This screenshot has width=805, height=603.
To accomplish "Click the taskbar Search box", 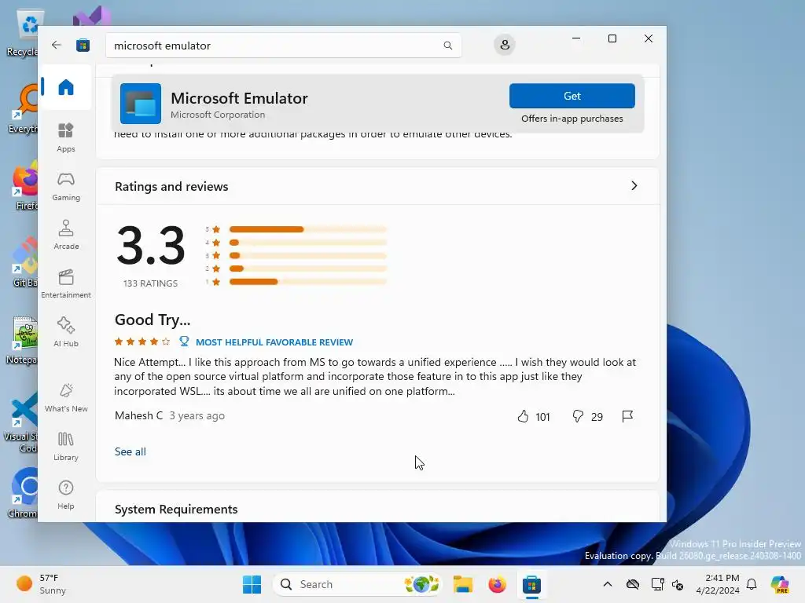I will point(358,584).
